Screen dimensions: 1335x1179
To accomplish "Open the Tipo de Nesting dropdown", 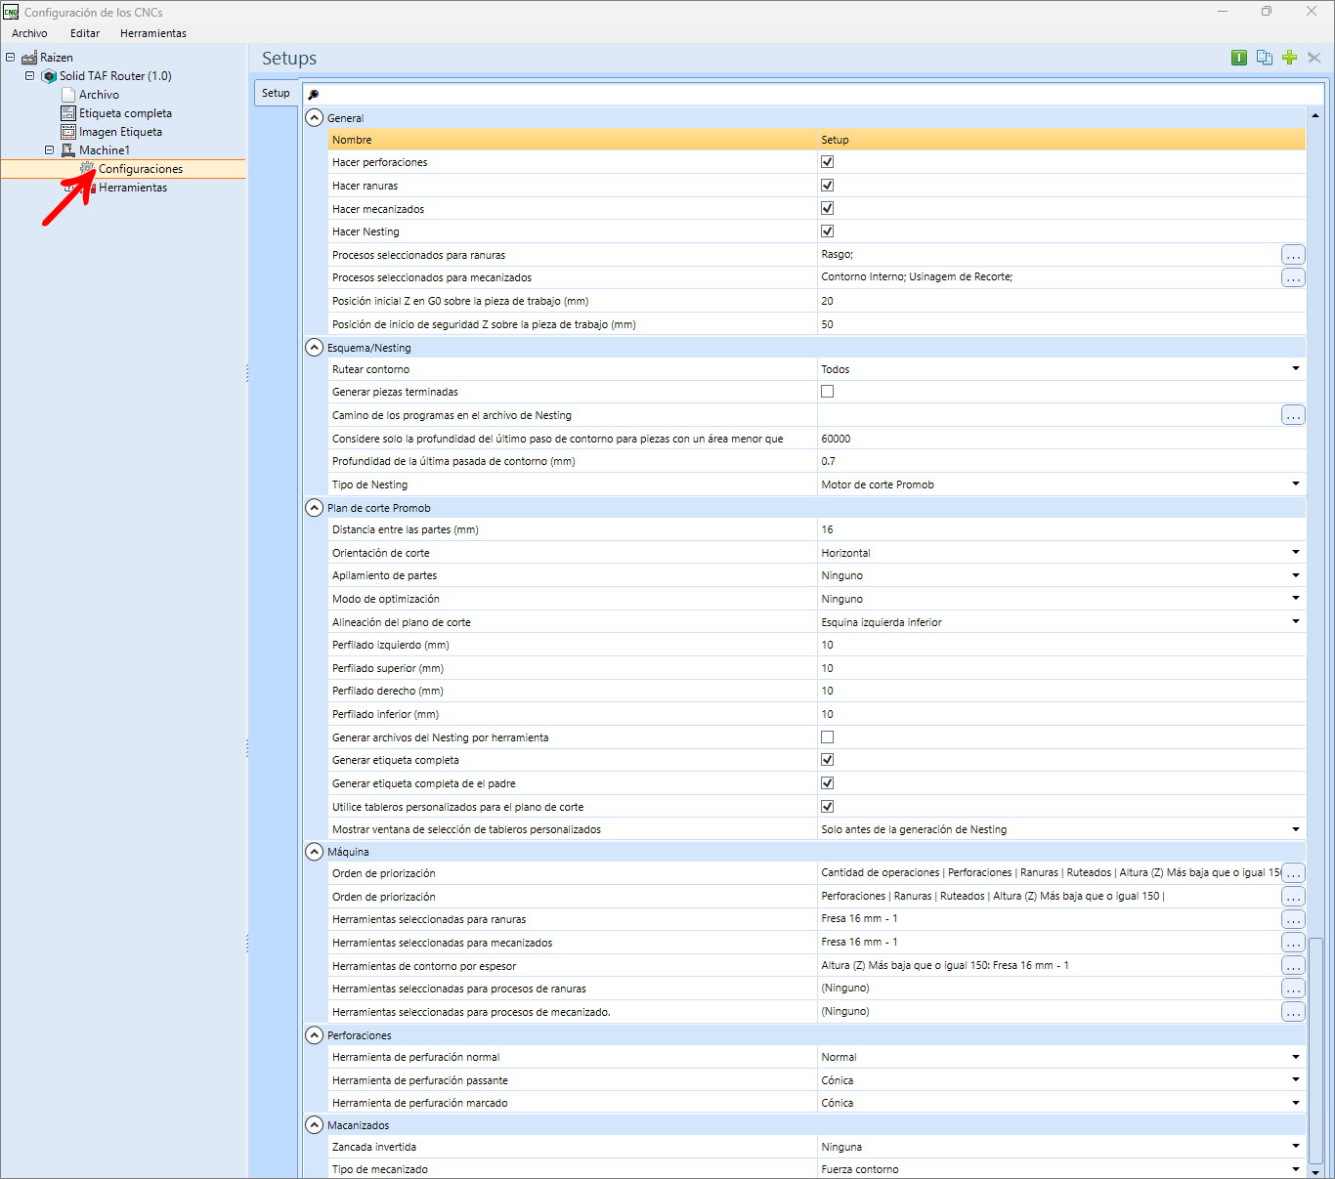I will [x=1296, y=484].
